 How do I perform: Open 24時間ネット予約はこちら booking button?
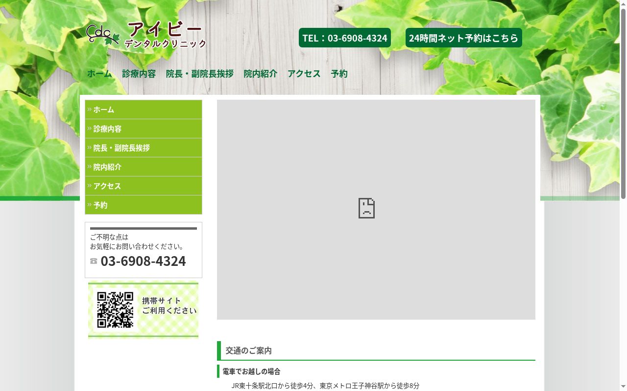(x=463, y=38)
